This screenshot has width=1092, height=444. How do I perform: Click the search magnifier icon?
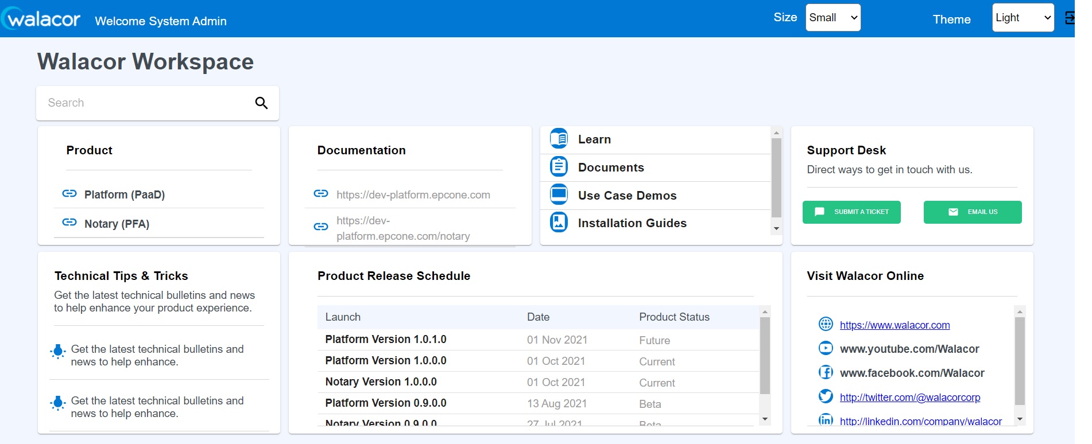pyautogui.click(x=261, y=103)
